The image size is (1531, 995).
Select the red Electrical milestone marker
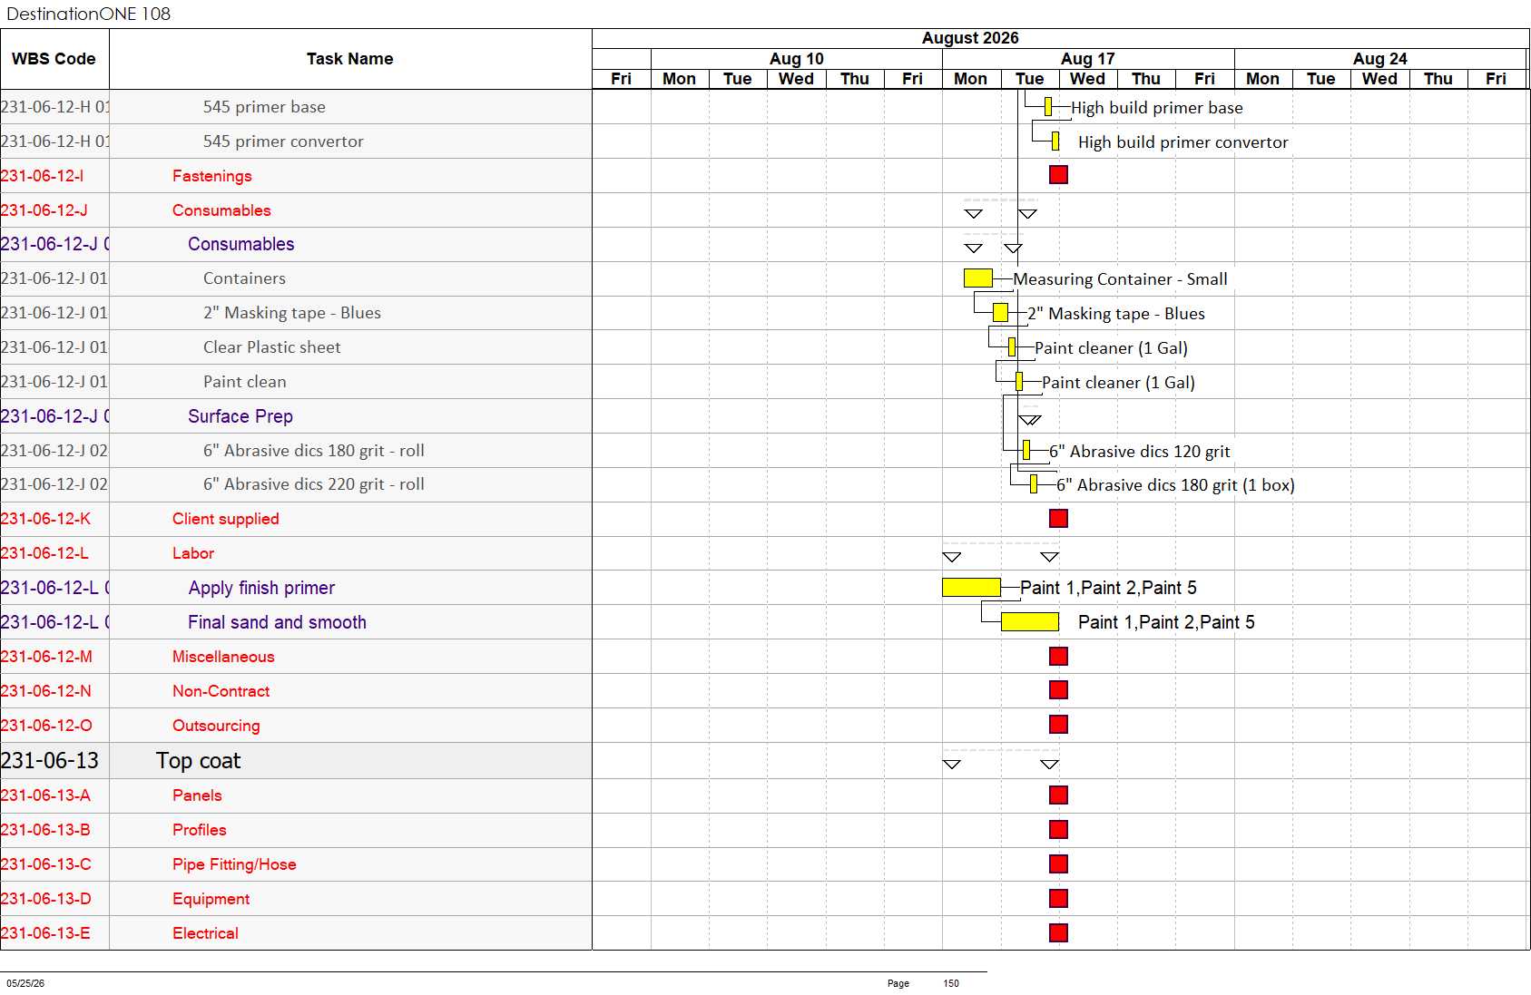(x=1058, y=932)
